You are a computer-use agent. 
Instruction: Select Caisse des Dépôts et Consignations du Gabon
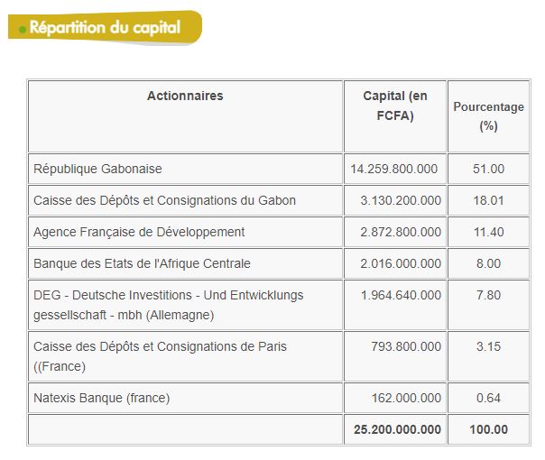click(164, 200)
